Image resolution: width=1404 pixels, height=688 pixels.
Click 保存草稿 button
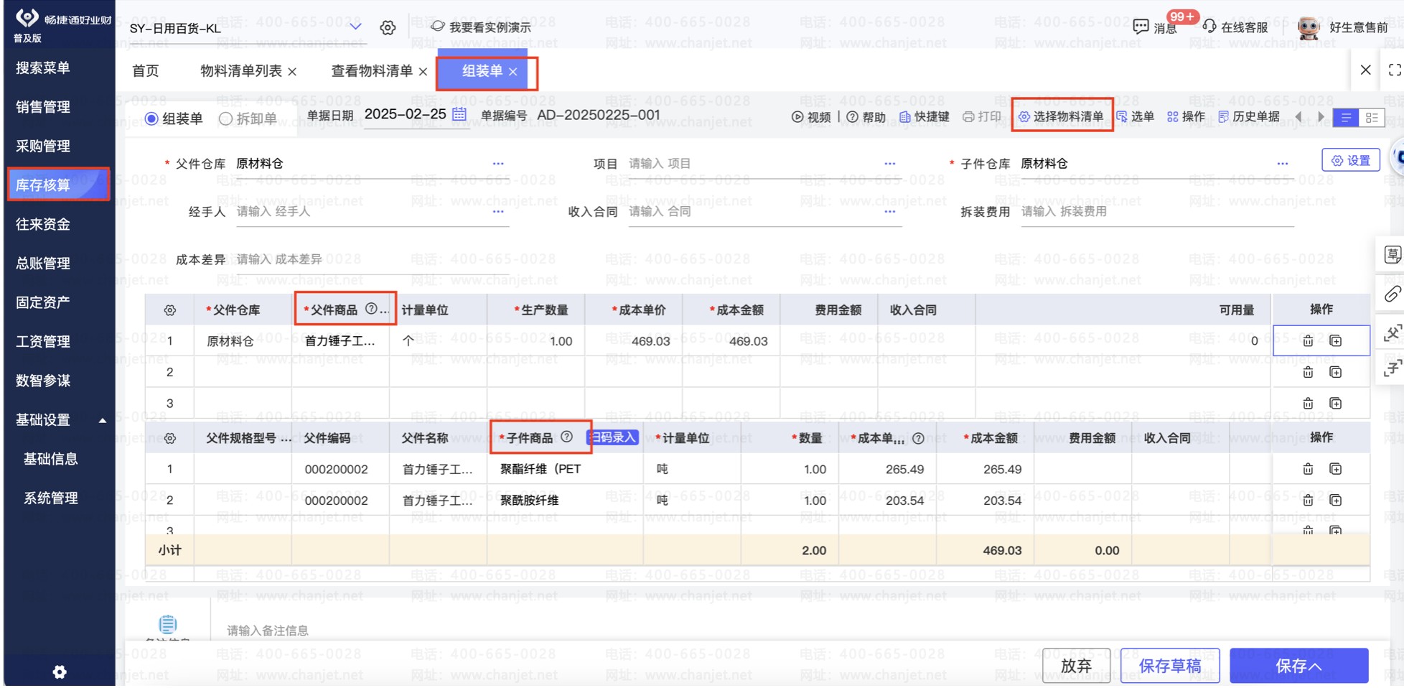point(1170,666)
